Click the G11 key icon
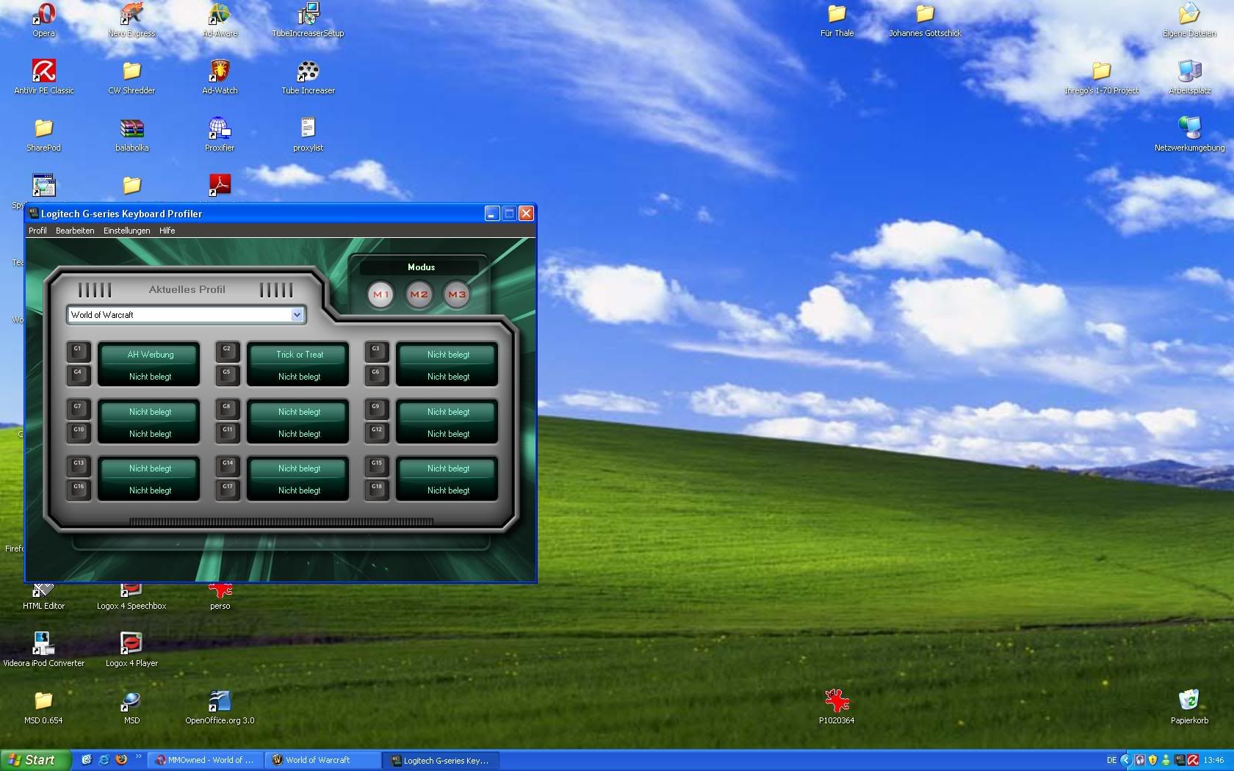The height and width of the screenshot is (771, 1234). click(228, 432)
